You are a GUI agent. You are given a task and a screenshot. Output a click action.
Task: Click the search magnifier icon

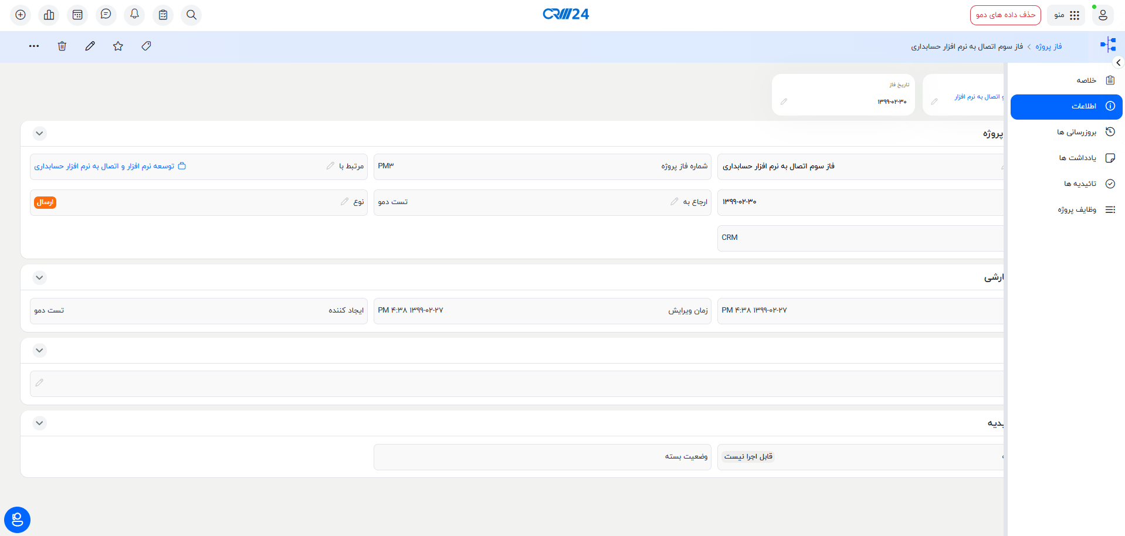(192, 15)
